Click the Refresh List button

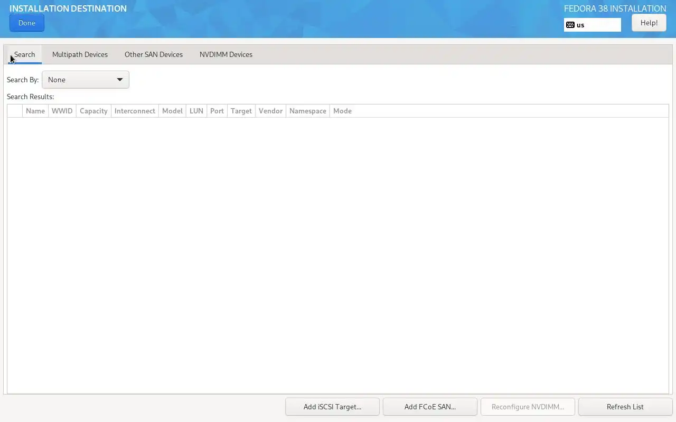pos(625,407)
